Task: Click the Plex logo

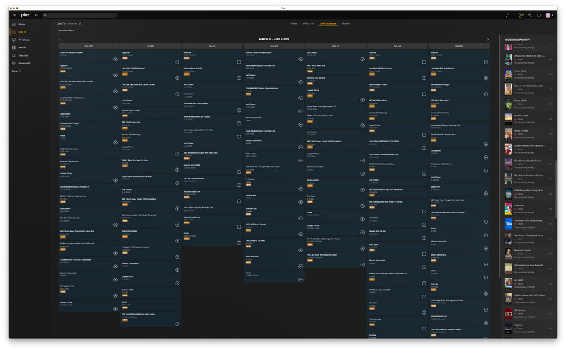Action: 25,15
